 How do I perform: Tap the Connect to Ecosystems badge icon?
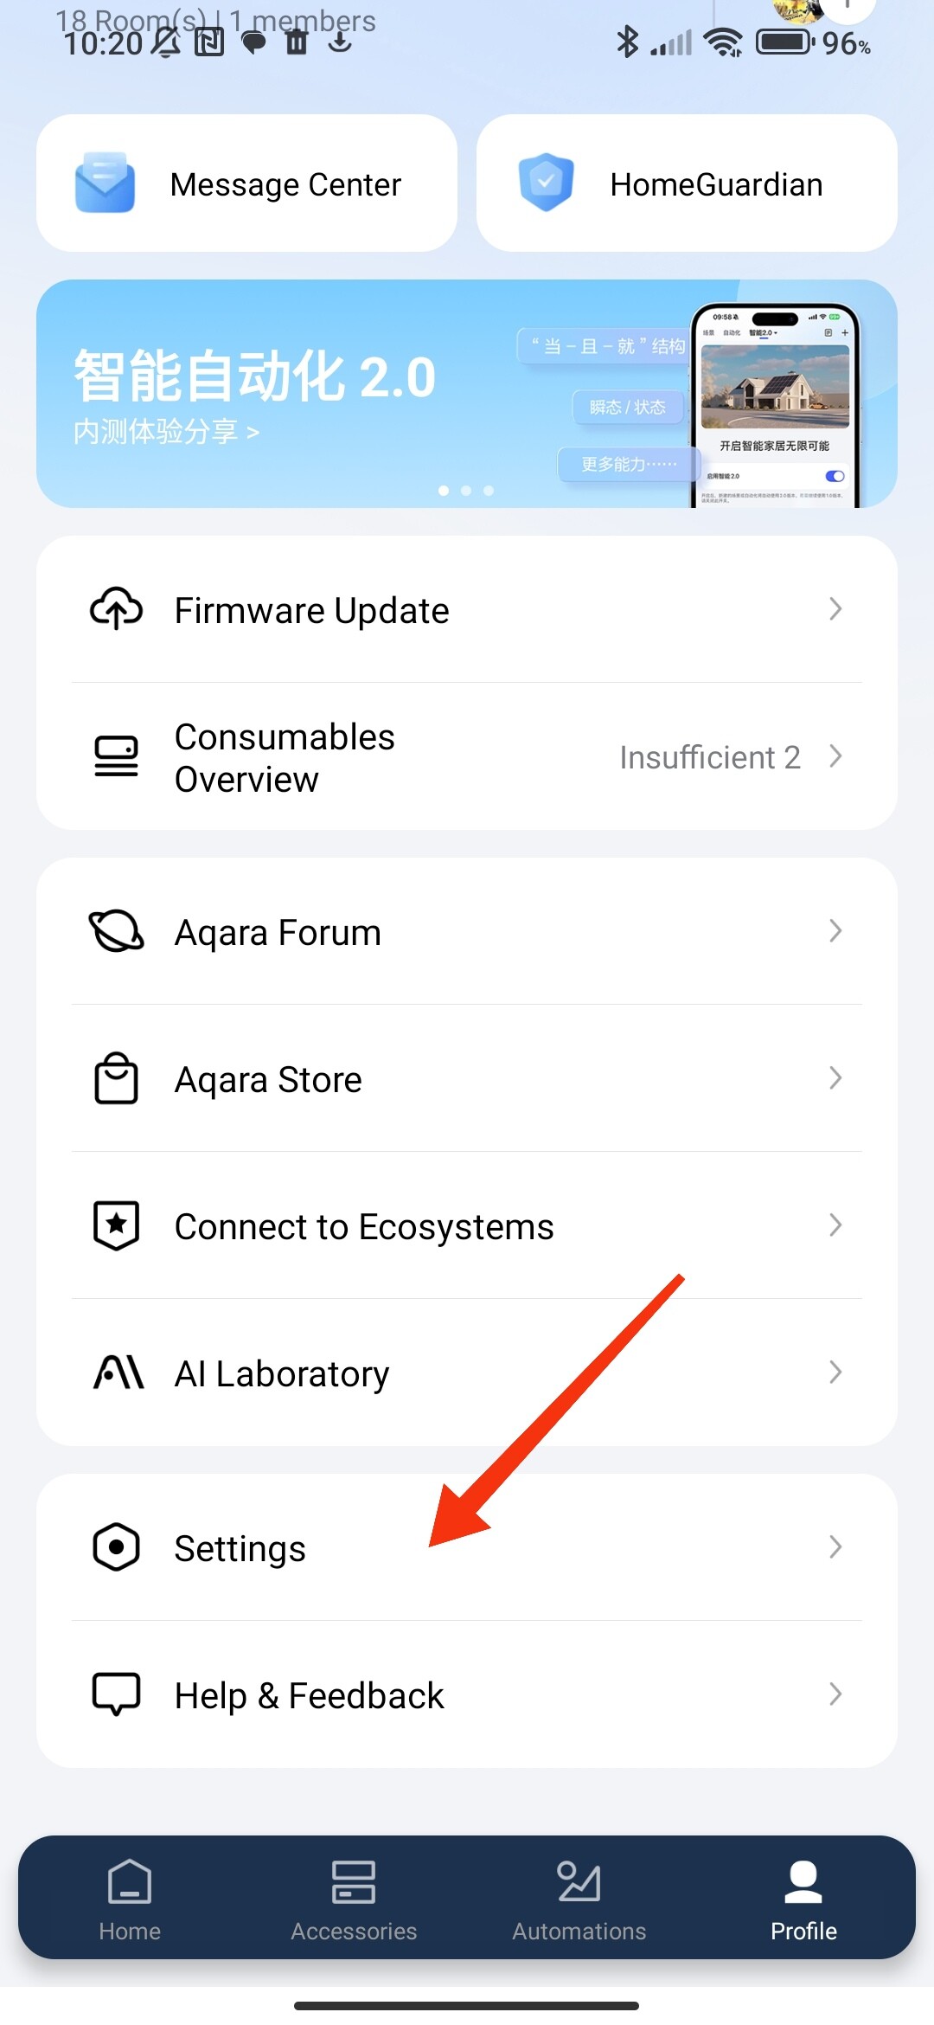[117, 1225]
